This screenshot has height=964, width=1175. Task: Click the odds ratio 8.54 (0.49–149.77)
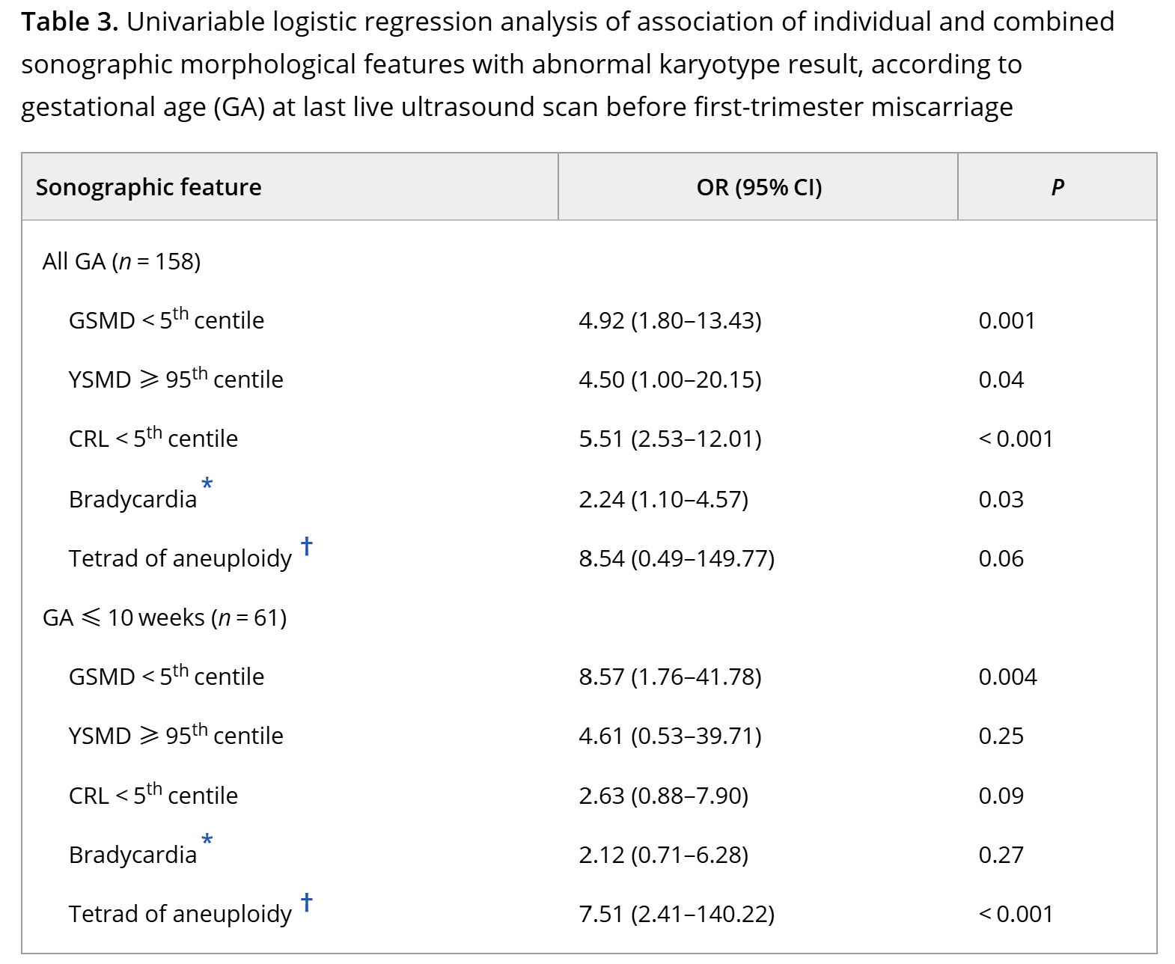[x=676, y=558]
